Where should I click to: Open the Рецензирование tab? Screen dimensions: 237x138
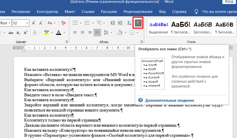[138, 12]
